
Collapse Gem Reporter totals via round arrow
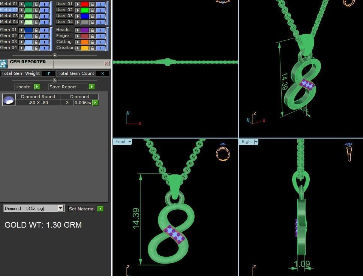click(55, 80)
